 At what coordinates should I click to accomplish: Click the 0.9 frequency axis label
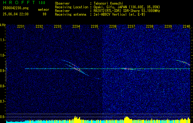[3, 71]
